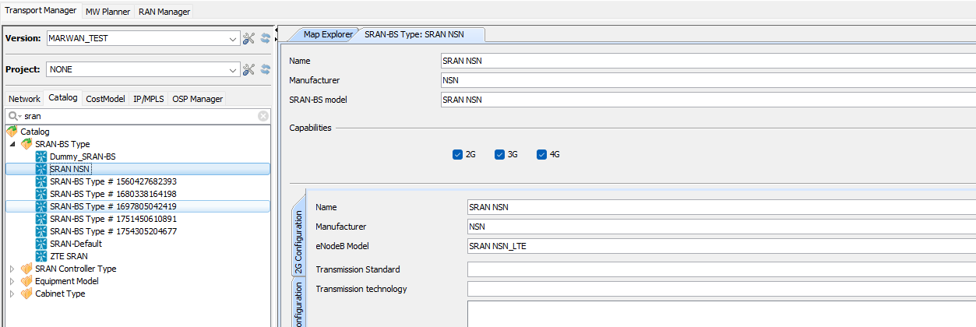The image size is (976, 327).
Task: Click the ZTE SRAN item icon
Action: 41,256
